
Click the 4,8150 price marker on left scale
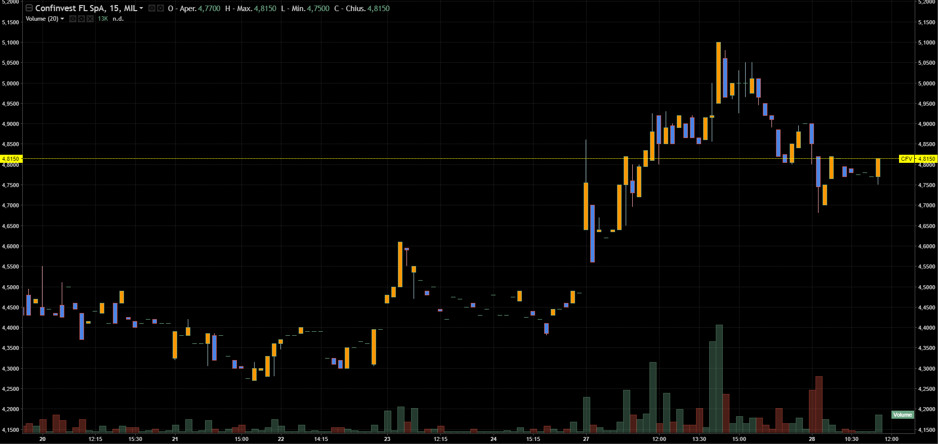tap(10, 159)
